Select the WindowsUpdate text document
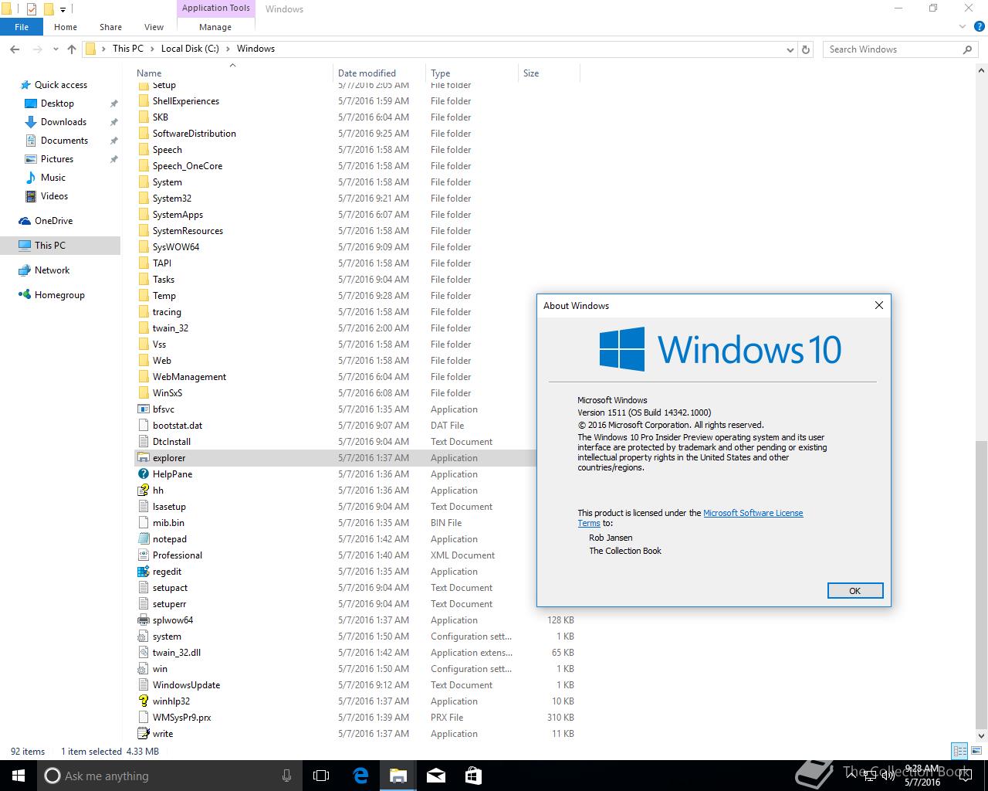Screen dimensions: 988x791 click(357, 685)
